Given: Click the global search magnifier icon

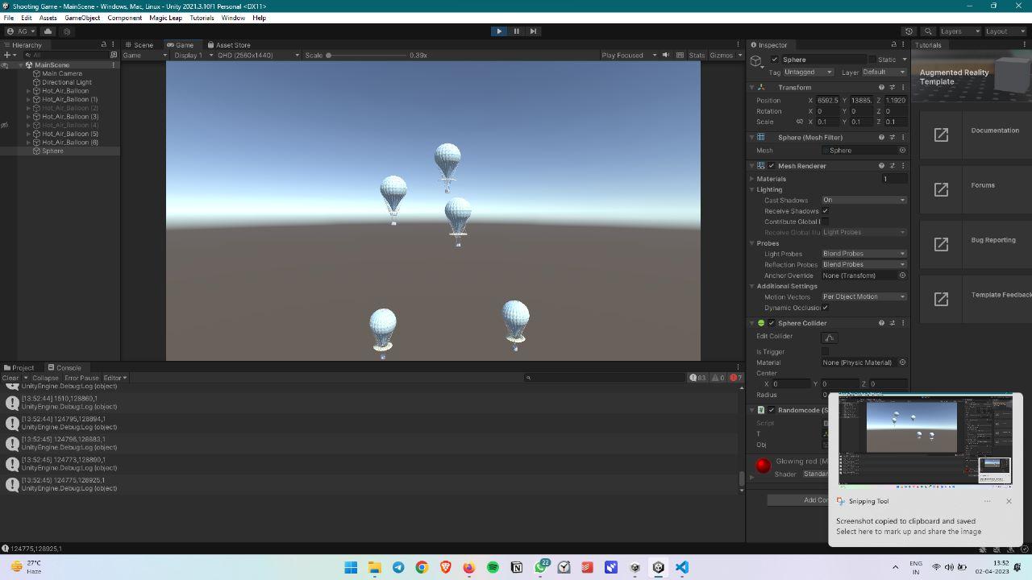Looking at the screenshot, I should tap(928, 31).
